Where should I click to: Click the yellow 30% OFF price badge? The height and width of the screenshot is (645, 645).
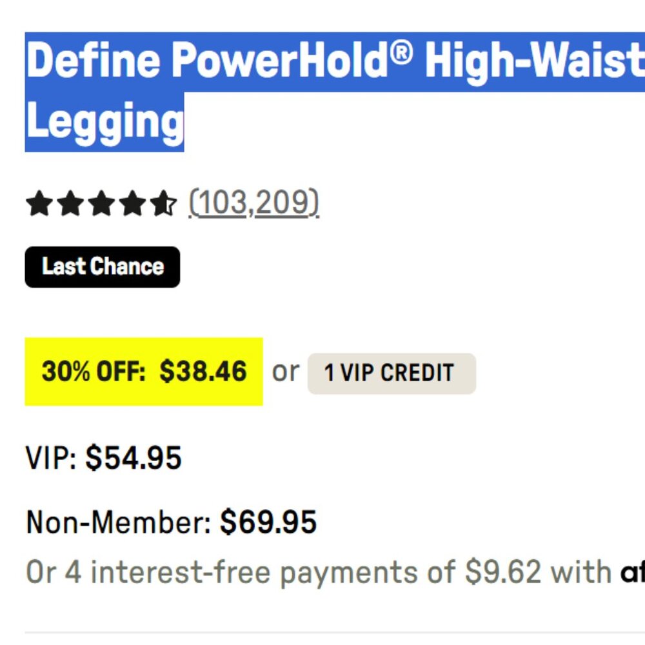pos(144,372)
